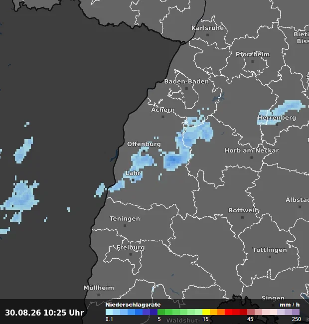This screenshot has width=309, height=324.
Task: Pick the purple legend swatch near 250
Action: (x=296, y=312)
